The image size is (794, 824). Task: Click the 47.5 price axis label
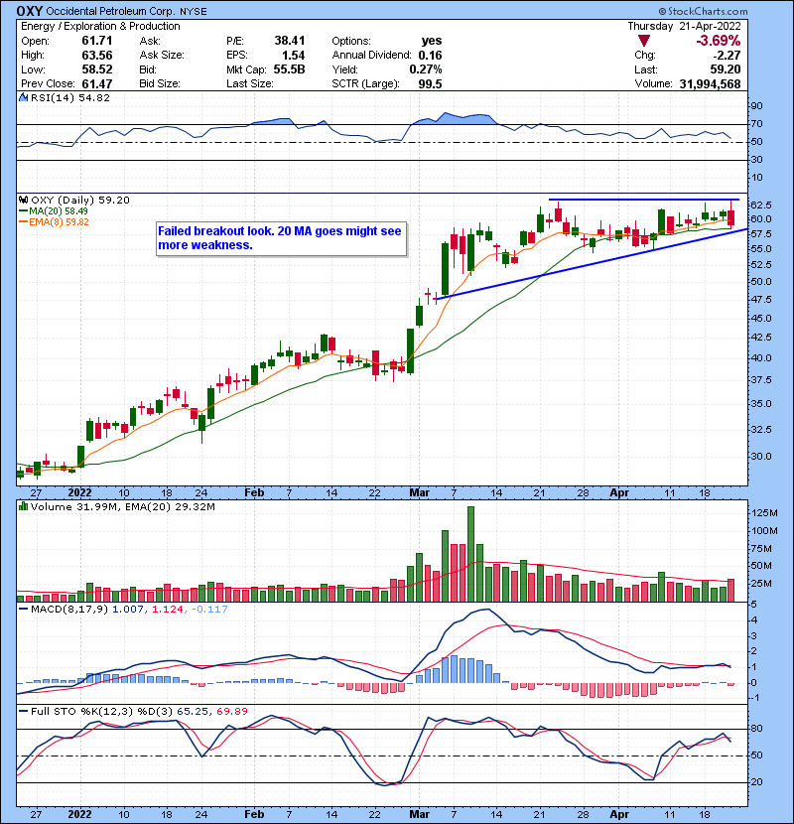tap(761, 299)
